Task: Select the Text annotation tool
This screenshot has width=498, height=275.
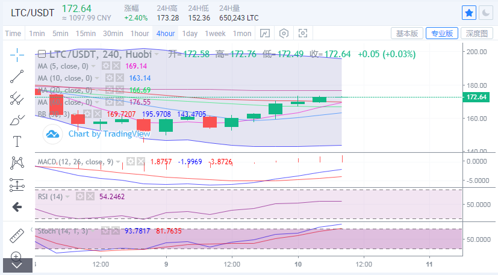Action: point(17,141)
